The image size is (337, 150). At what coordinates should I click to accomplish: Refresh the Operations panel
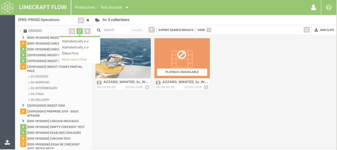click(x=81, y=20)
